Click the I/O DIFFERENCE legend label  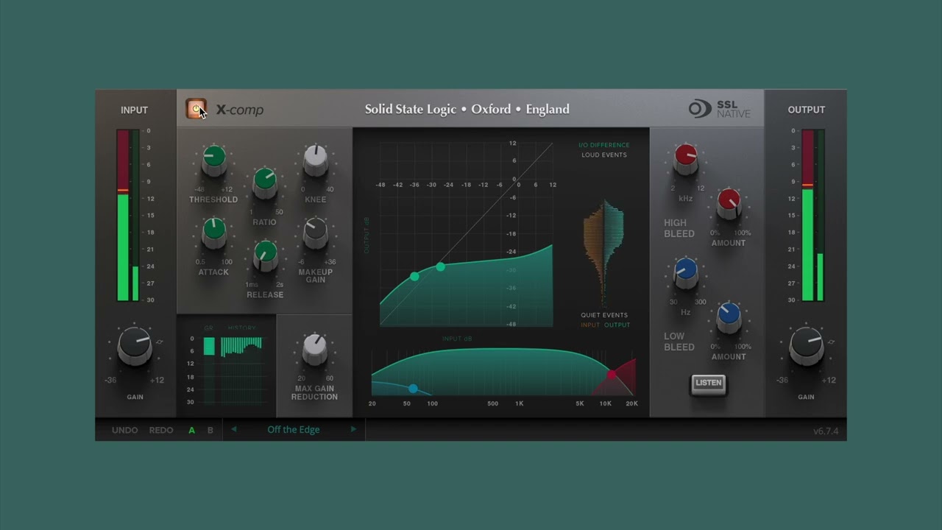pyautogui.click(x=604, y=146)
